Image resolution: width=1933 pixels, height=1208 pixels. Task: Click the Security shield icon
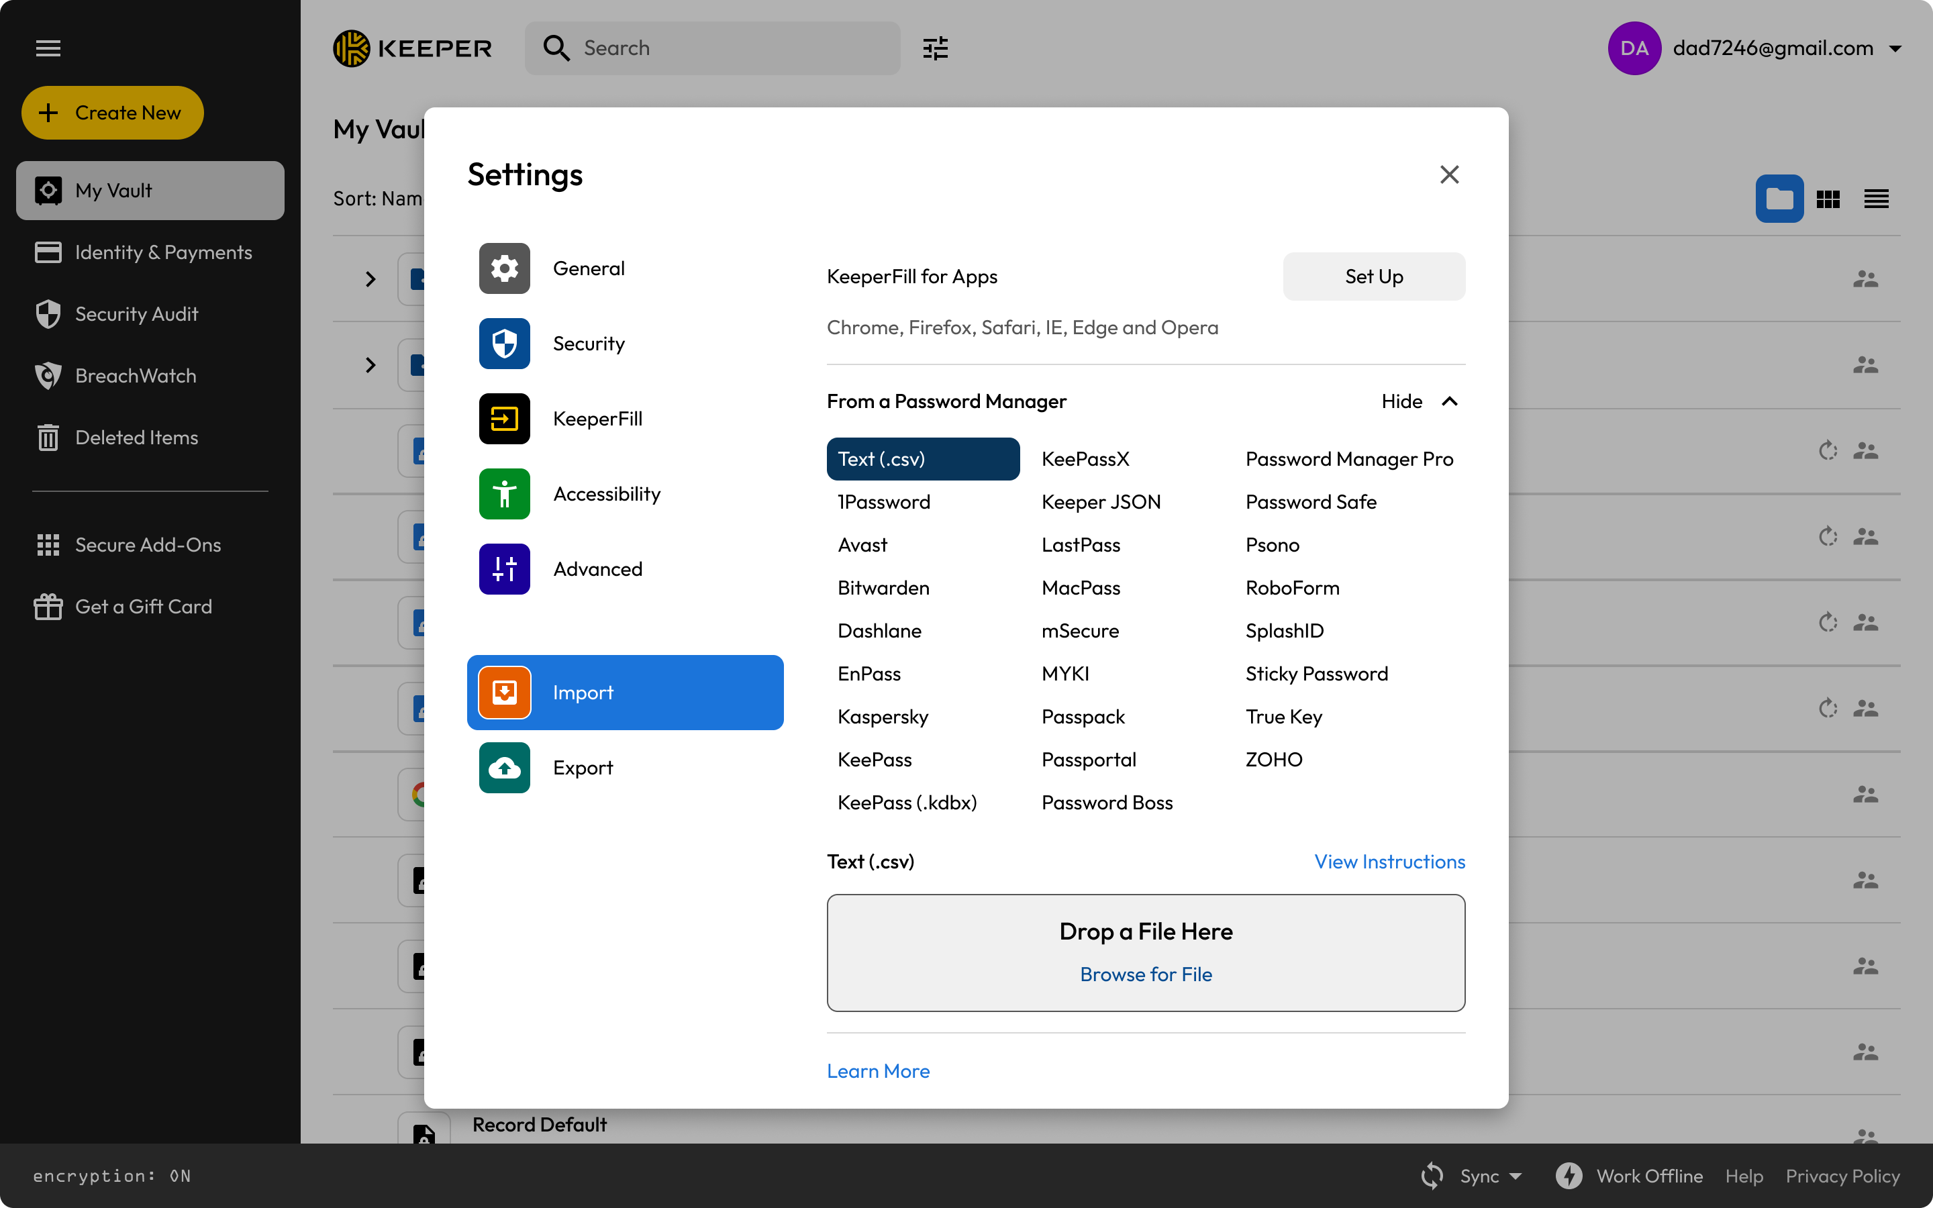[504, 344]
